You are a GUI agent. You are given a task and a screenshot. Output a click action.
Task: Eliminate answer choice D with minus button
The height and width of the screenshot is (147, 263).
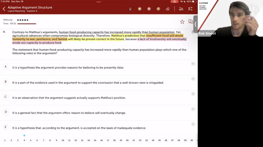(x=193, y=109)
